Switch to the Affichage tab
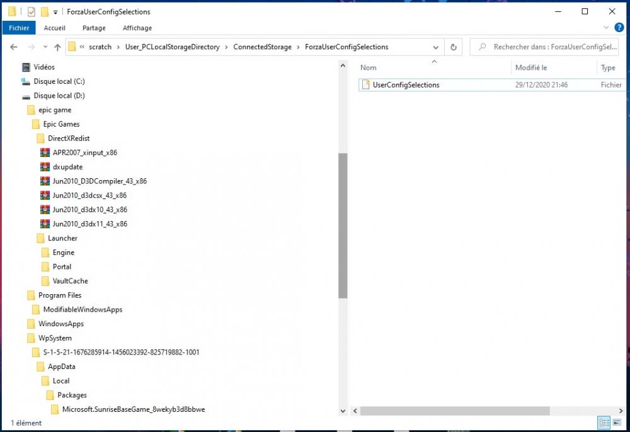This screenshot has width=630, height=432. pyautogui.click(x=137, y=28)
